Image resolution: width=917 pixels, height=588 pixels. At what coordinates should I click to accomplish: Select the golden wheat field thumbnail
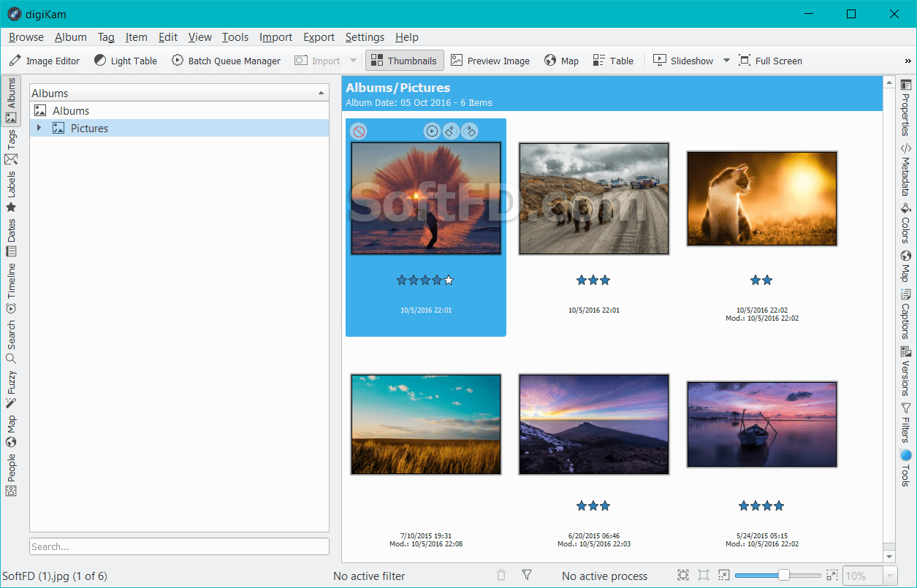426,424
